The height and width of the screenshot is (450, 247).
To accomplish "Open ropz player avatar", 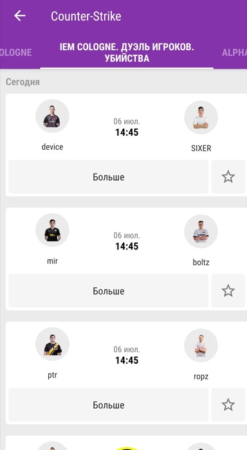I will point(201,345).
